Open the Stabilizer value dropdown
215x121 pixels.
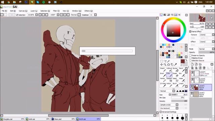tap(95, 15)
